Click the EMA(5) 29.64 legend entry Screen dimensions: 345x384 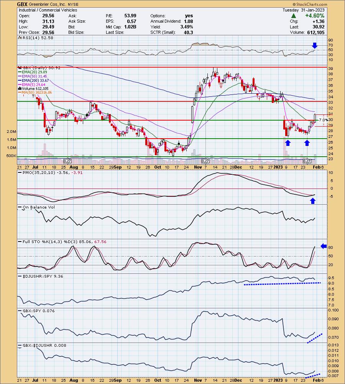point(32,84)
